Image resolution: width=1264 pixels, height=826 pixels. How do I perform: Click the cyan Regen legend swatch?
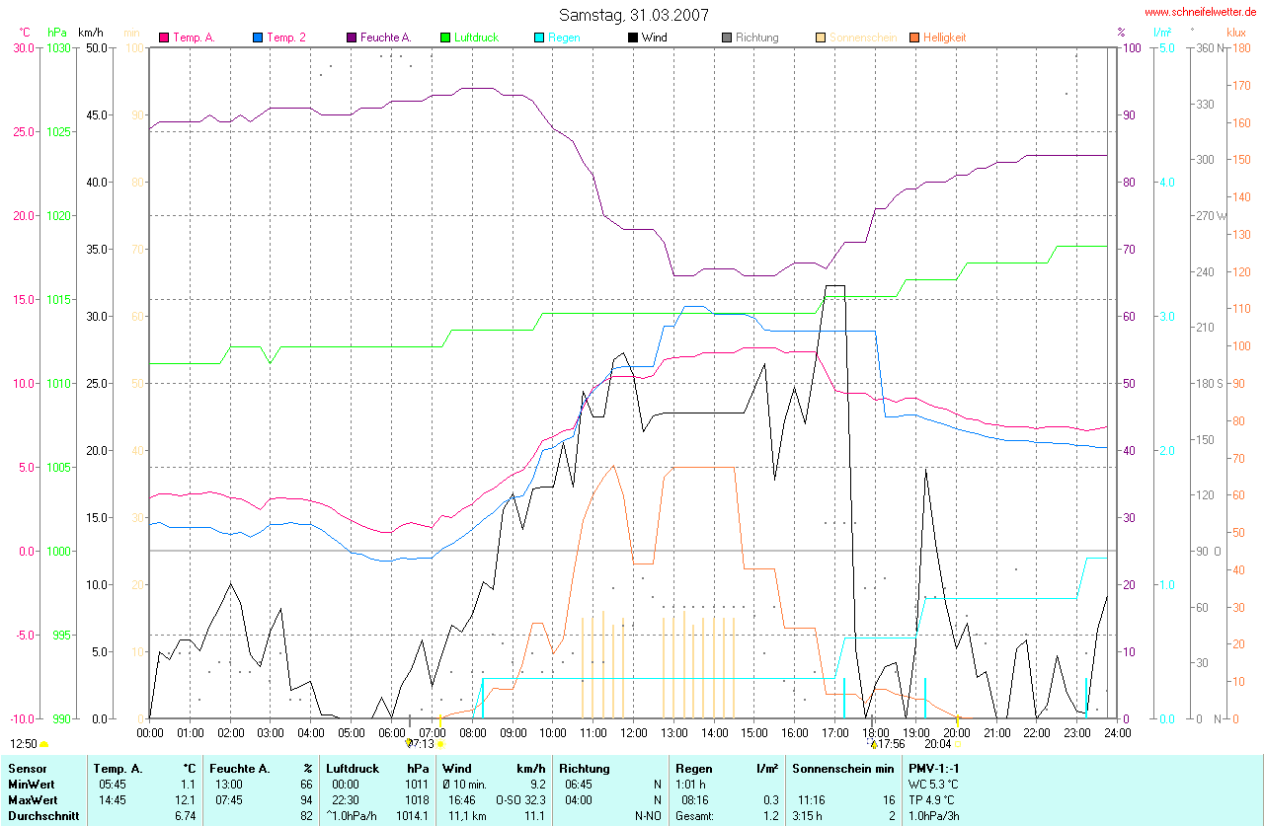pyautogui.click(x=539, y=38)
